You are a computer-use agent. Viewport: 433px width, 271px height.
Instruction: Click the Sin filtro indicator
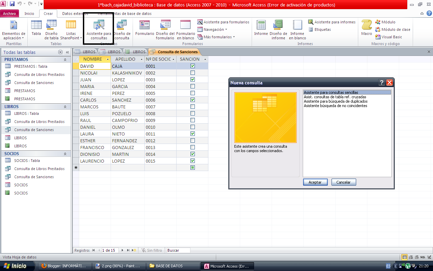152,250
